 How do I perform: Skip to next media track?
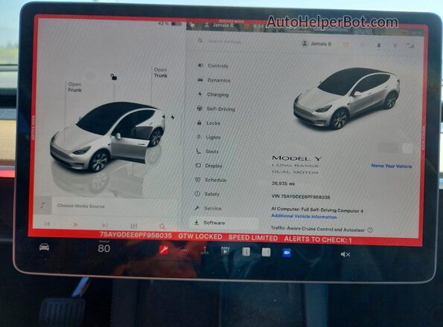pos(104,225)
